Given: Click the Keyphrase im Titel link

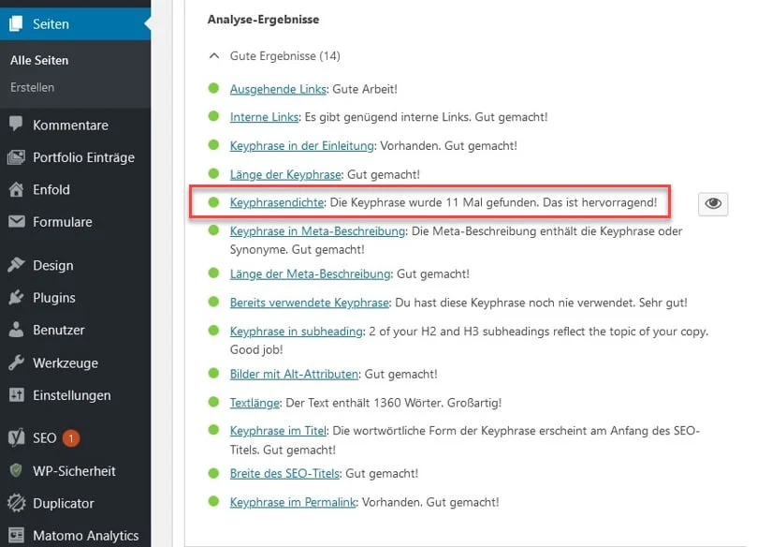Looking at the screenshot, I should point(276,431).
